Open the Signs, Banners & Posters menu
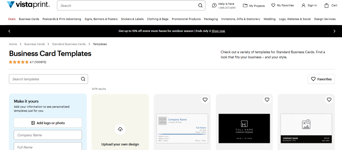342x150 pixels. [101, 19]
